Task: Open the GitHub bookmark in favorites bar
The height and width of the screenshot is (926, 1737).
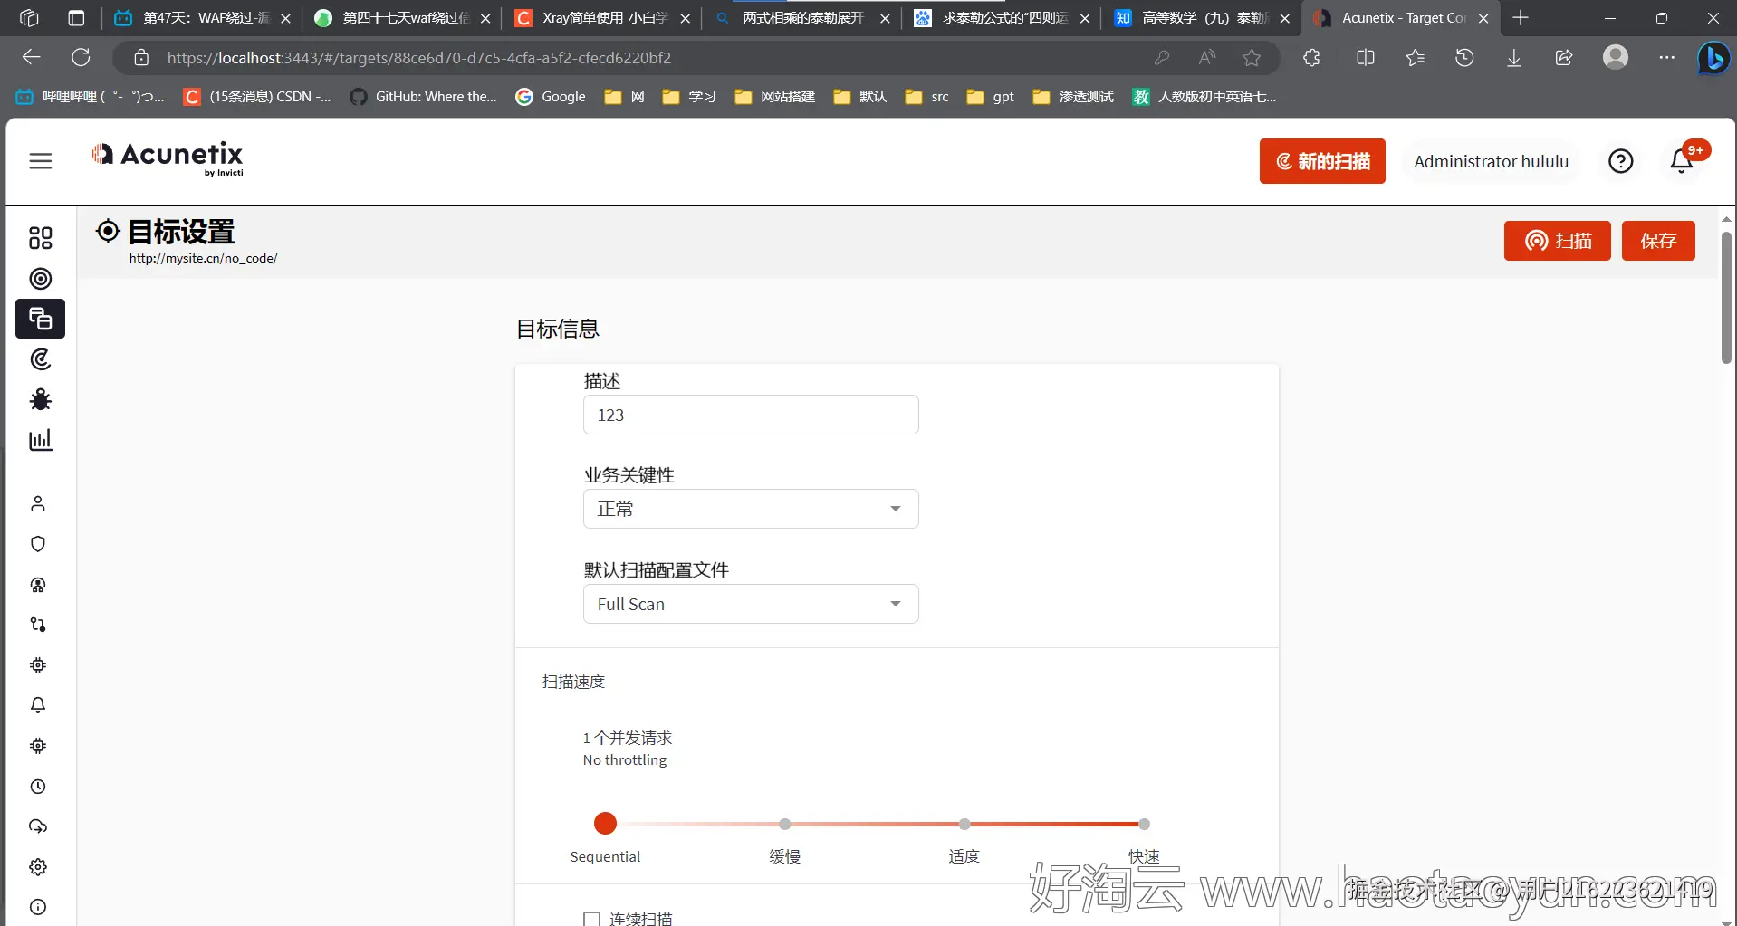Action: 423,96
